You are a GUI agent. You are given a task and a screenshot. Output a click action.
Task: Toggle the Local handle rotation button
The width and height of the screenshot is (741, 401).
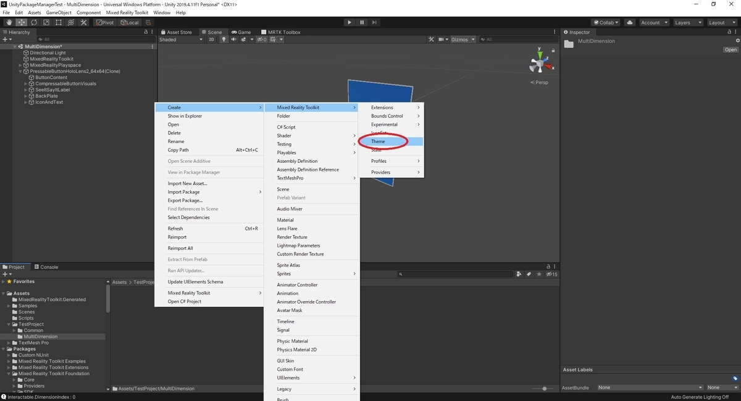(x=130, y=22)
